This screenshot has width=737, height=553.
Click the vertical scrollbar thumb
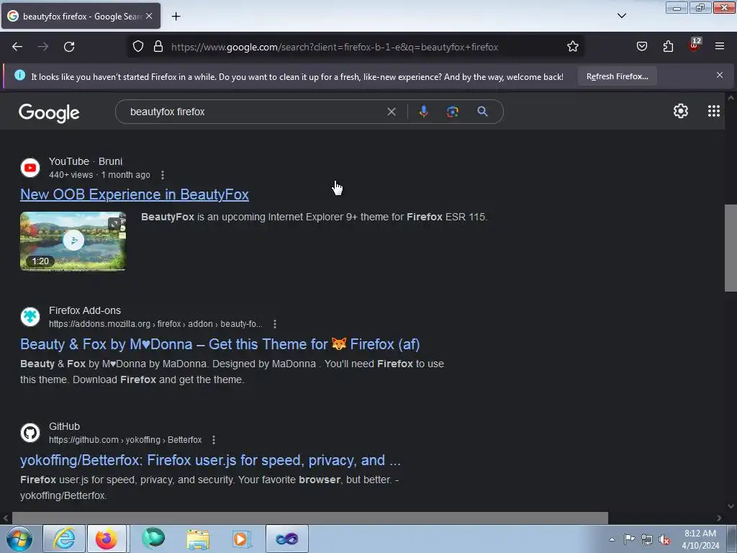coord(731,248)
